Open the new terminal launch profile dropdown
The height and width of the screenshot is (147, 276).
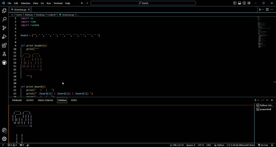(x=258, y=100)
